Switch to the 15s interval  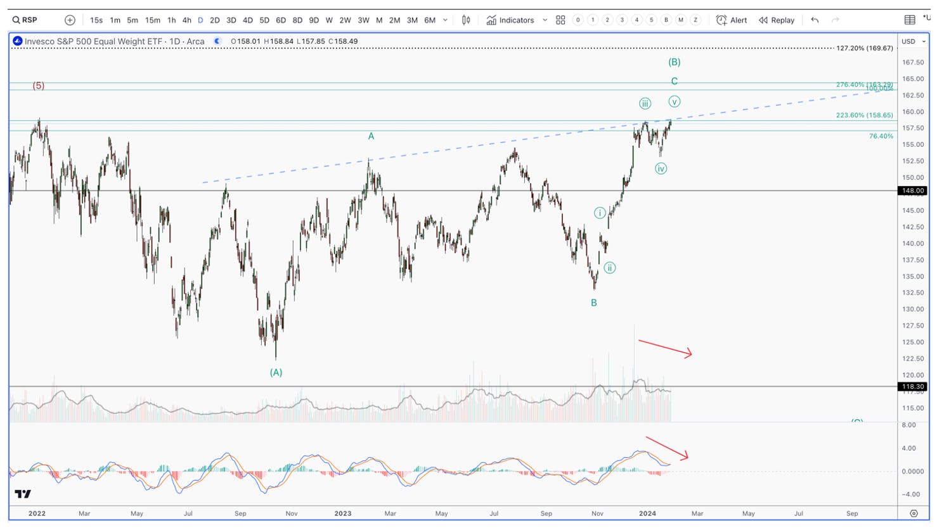point(96,20)
